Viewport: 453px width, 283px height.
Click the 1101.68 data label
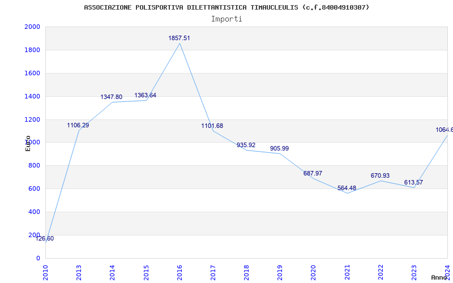pyautogui.click(x=212, y=126)
